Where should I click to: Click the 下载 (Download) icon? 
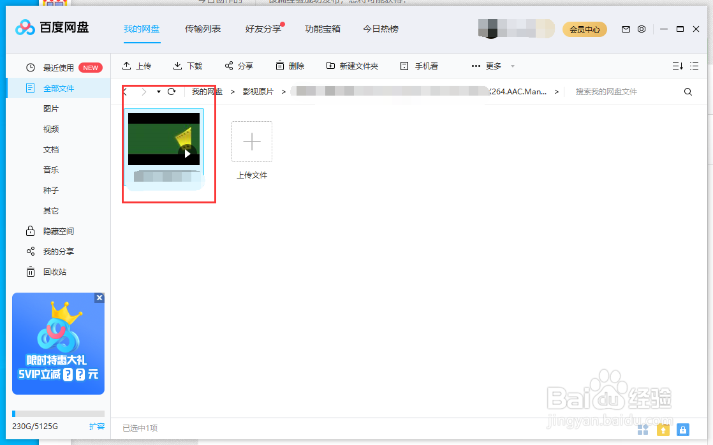[187, 66]
